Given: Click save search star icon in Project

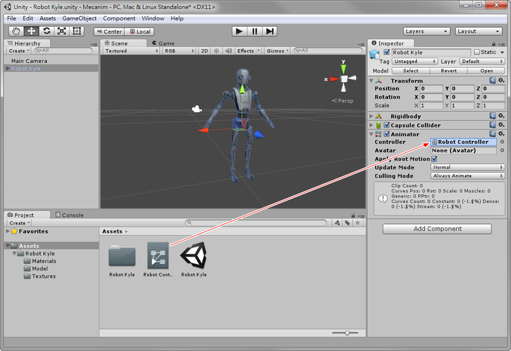Looking at the screenshot, I should click(358, 223).
